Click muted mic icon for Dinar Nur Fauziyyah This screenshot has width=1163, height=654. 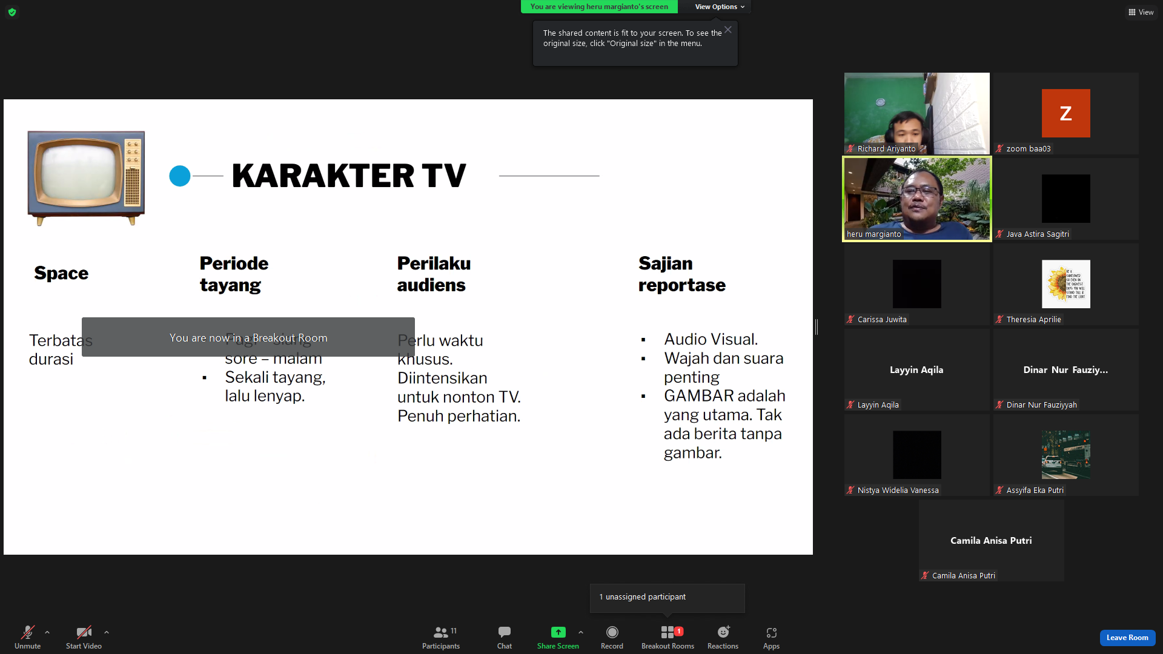coord(1000,405)
